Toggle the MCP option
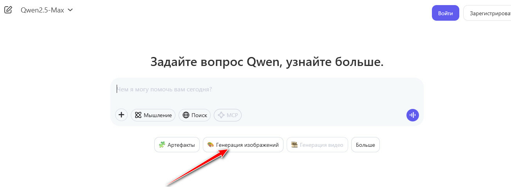This screenshot has height=187, width=511. click(x=228, y=115)
